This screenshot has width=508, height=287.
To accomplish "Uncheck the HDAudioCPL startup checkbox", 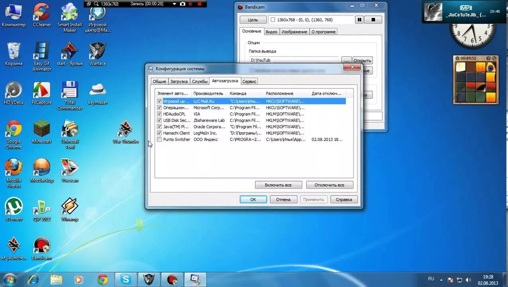I will click(159, 114).
